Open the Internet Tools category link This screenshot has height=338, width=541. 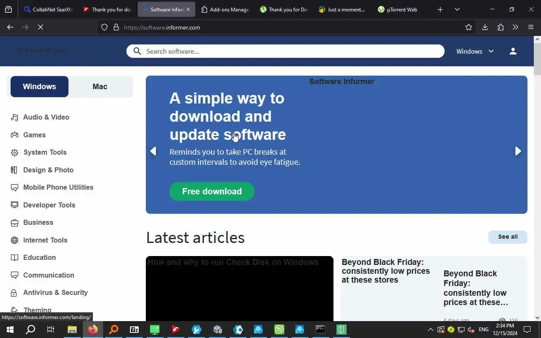coord(45,240)
